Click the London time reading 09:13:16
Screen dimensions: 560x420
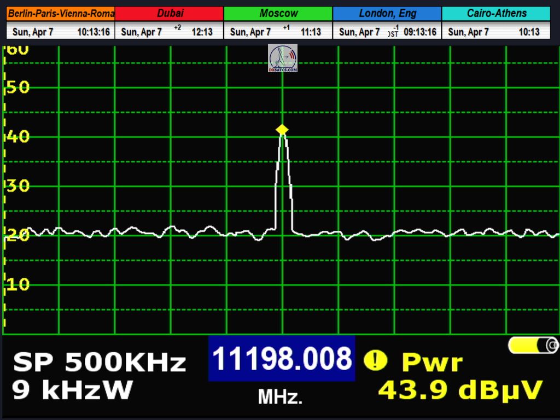coord(419,32)
